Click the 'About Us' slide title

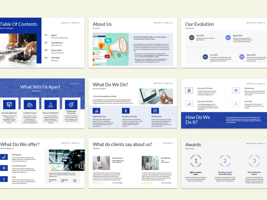click(x=102, y=24)
